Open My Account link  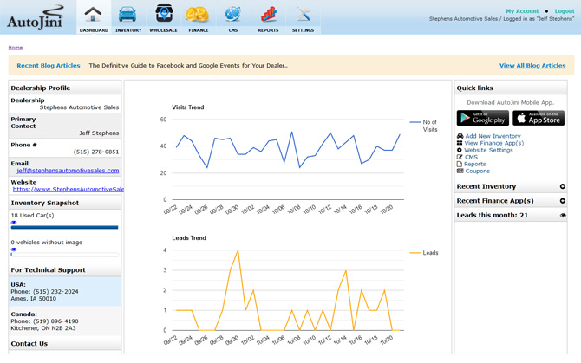(522, 11)
